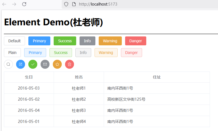218x131 pixels.
Task: Click the white Default button
Action: point(14,41)
